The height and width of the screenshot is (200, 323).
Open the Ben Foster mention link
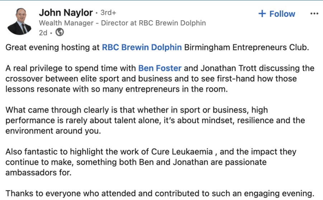(x=159, y=68)
